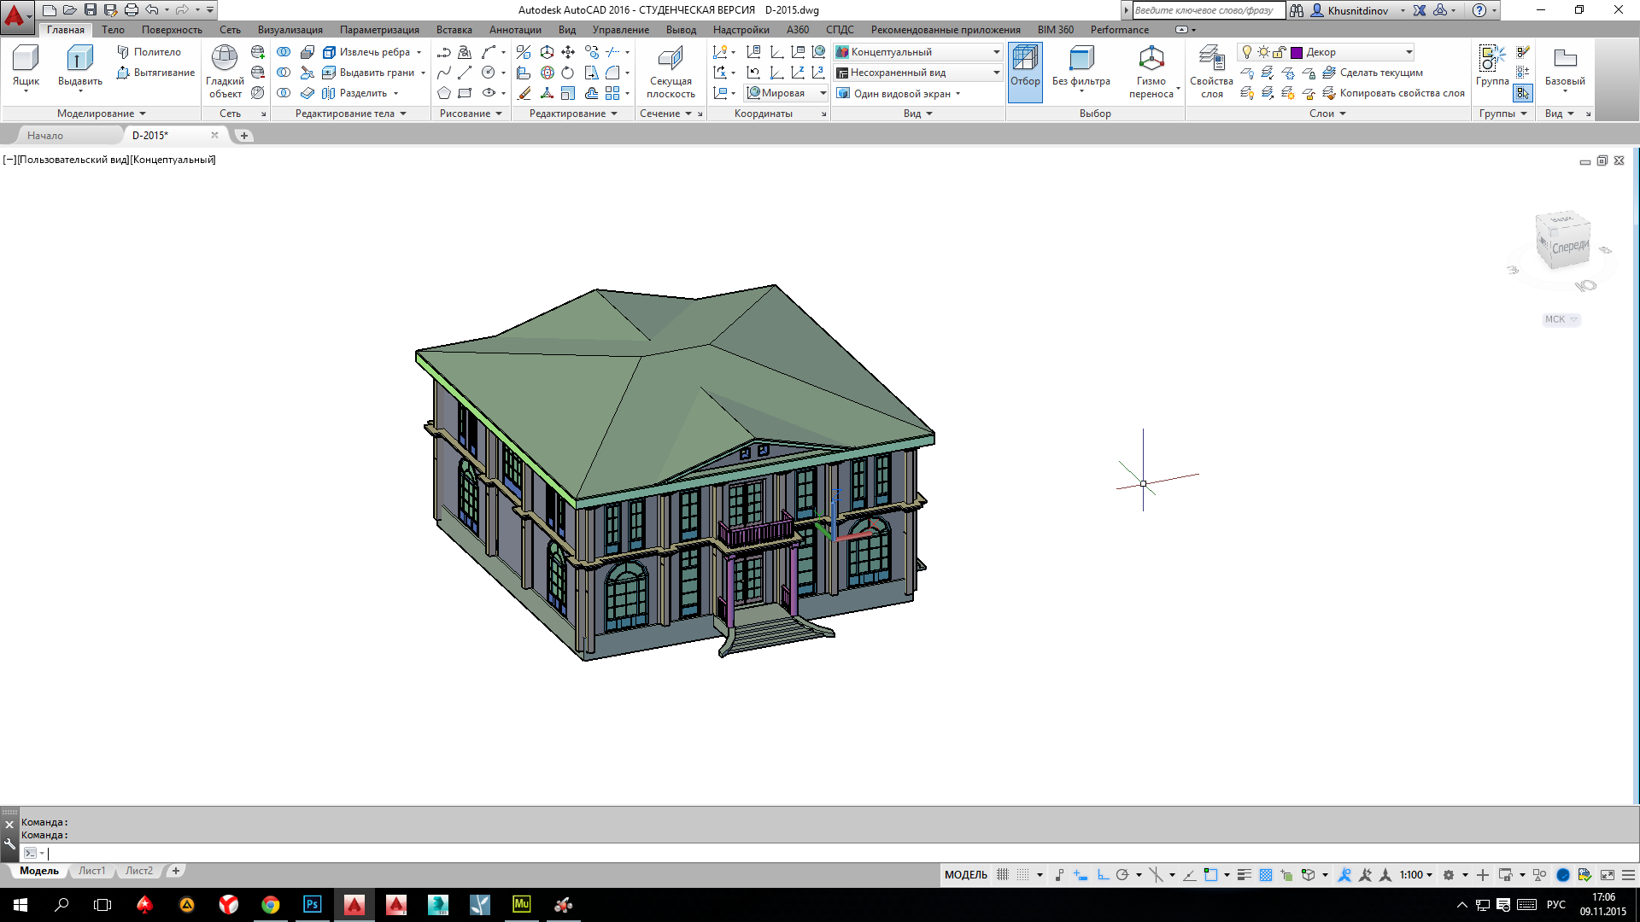Click the Khusnitdinov account button
This screenshot has height=922, width=1640.
pos(1357,10)
